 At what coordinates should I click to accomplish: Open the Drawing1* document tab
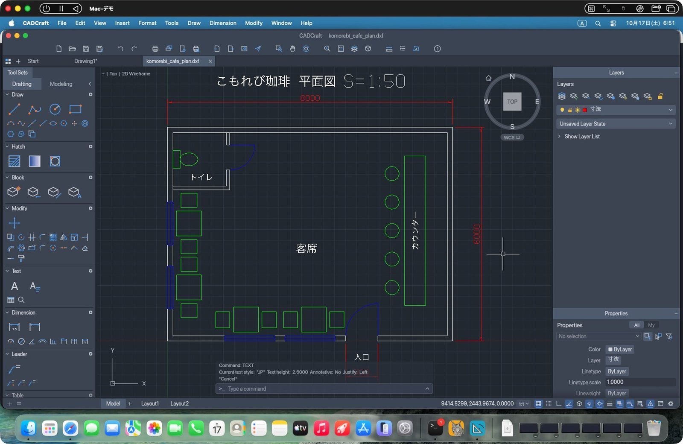point(86,61)
